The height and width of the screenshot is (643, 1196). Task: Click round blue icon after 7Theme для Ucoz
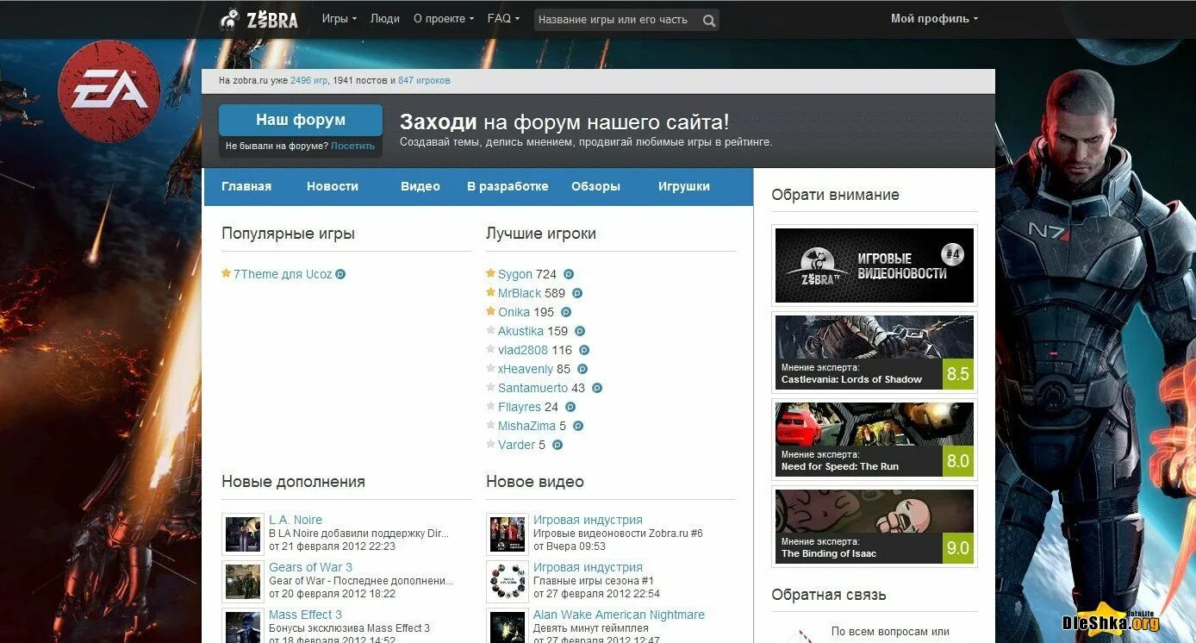pos(340,274)
